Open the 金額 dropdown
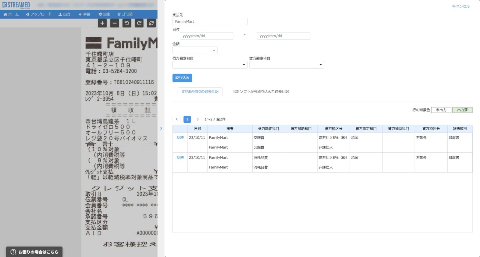Screen dimensions: 480x257 (x=195, y=50)
